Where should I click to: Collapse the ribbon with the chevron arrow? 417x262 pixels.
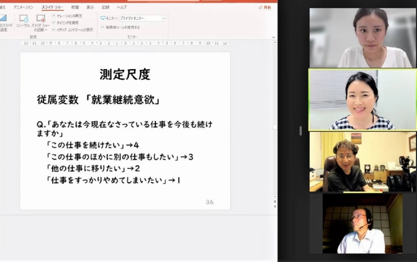274,37
